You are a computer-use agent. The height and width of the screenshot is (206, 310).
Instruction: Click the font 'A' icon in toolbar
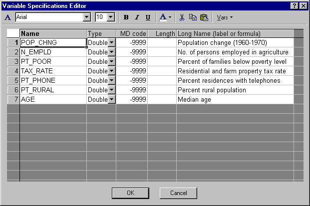click(7, 17)
